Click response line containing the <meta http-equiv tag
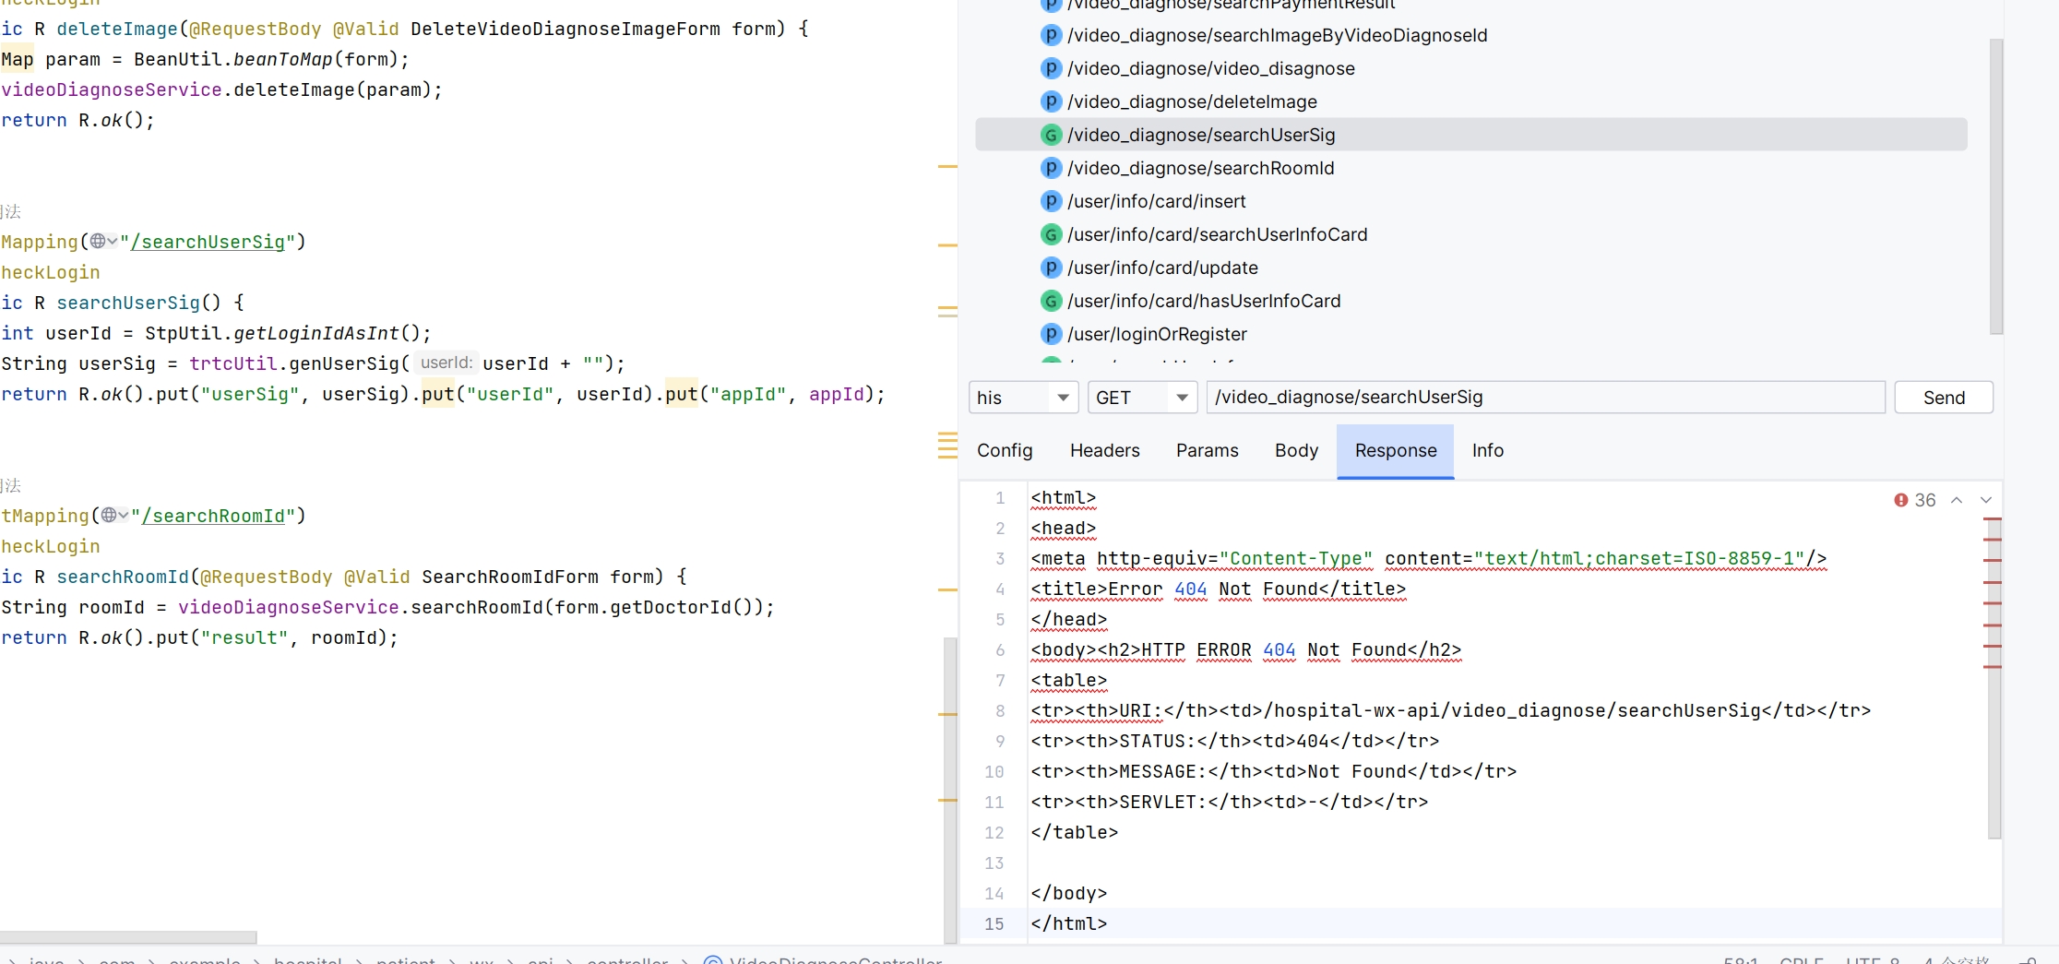2059x964 pixels. click(x=1429, y=559)
